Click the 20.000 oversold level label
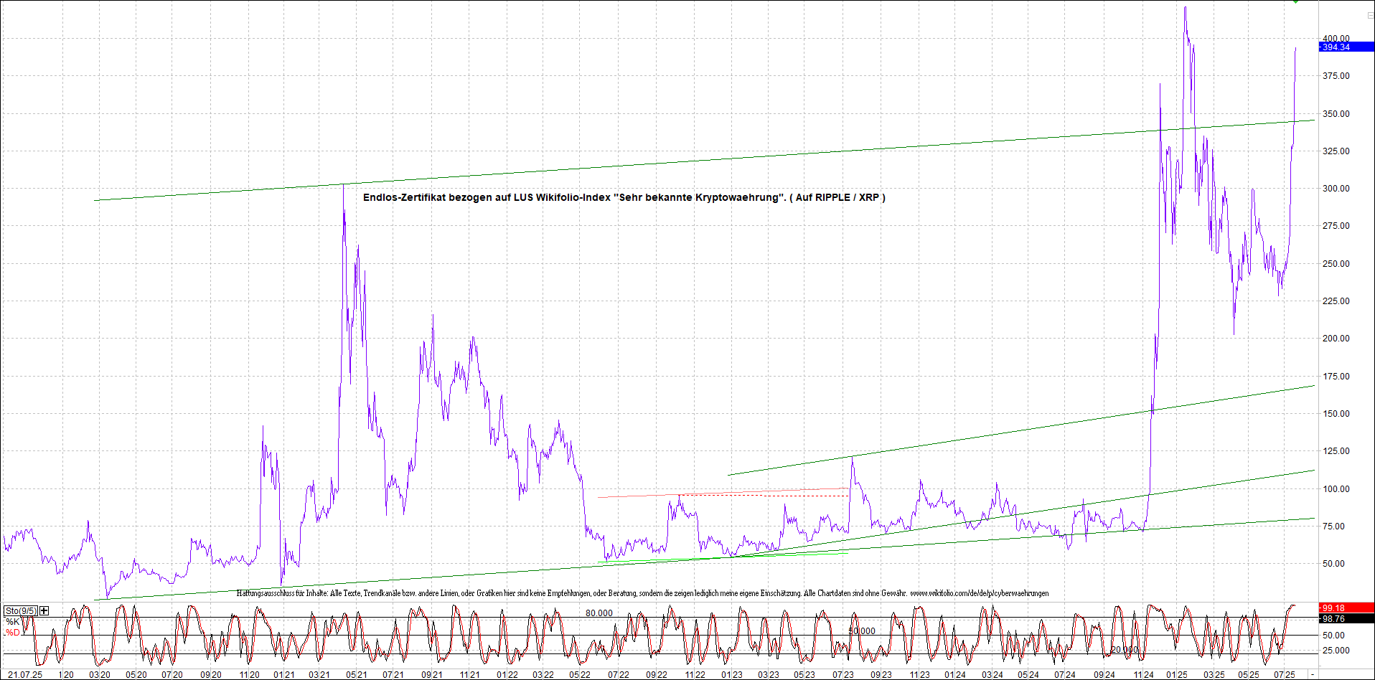Image resolution: width=1375 pixels, height=680 pixels. 1125,650
